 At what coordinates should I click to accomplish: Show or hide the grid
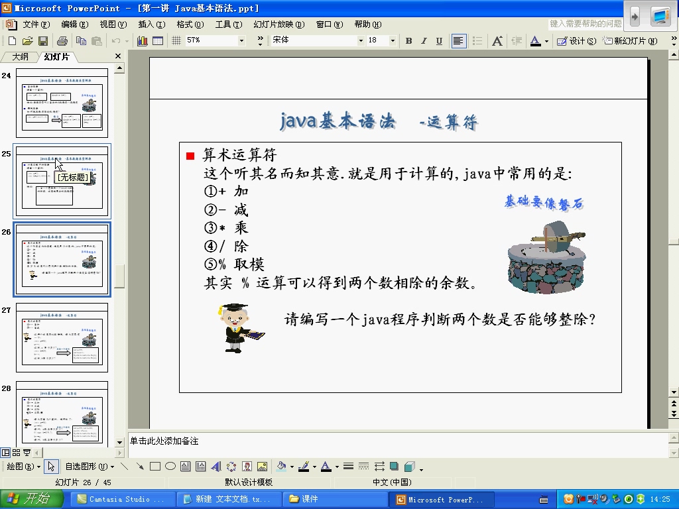[176, 40]
